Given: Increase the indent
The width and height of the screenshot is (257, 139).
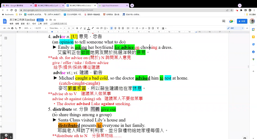Looking at the screenshot, I should 153,28.
